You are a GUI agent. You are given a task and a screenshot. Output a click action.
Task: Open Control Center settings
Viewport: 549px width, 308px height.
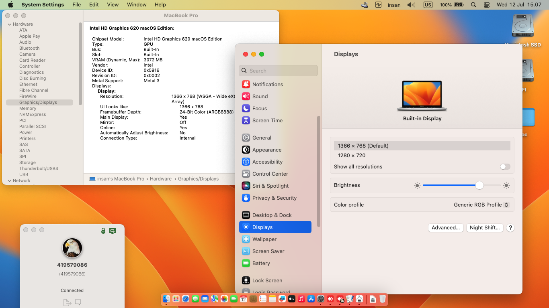276,174
